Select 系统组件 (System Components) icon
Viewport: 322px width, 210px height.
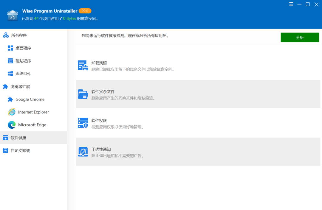tap(10, 74)
